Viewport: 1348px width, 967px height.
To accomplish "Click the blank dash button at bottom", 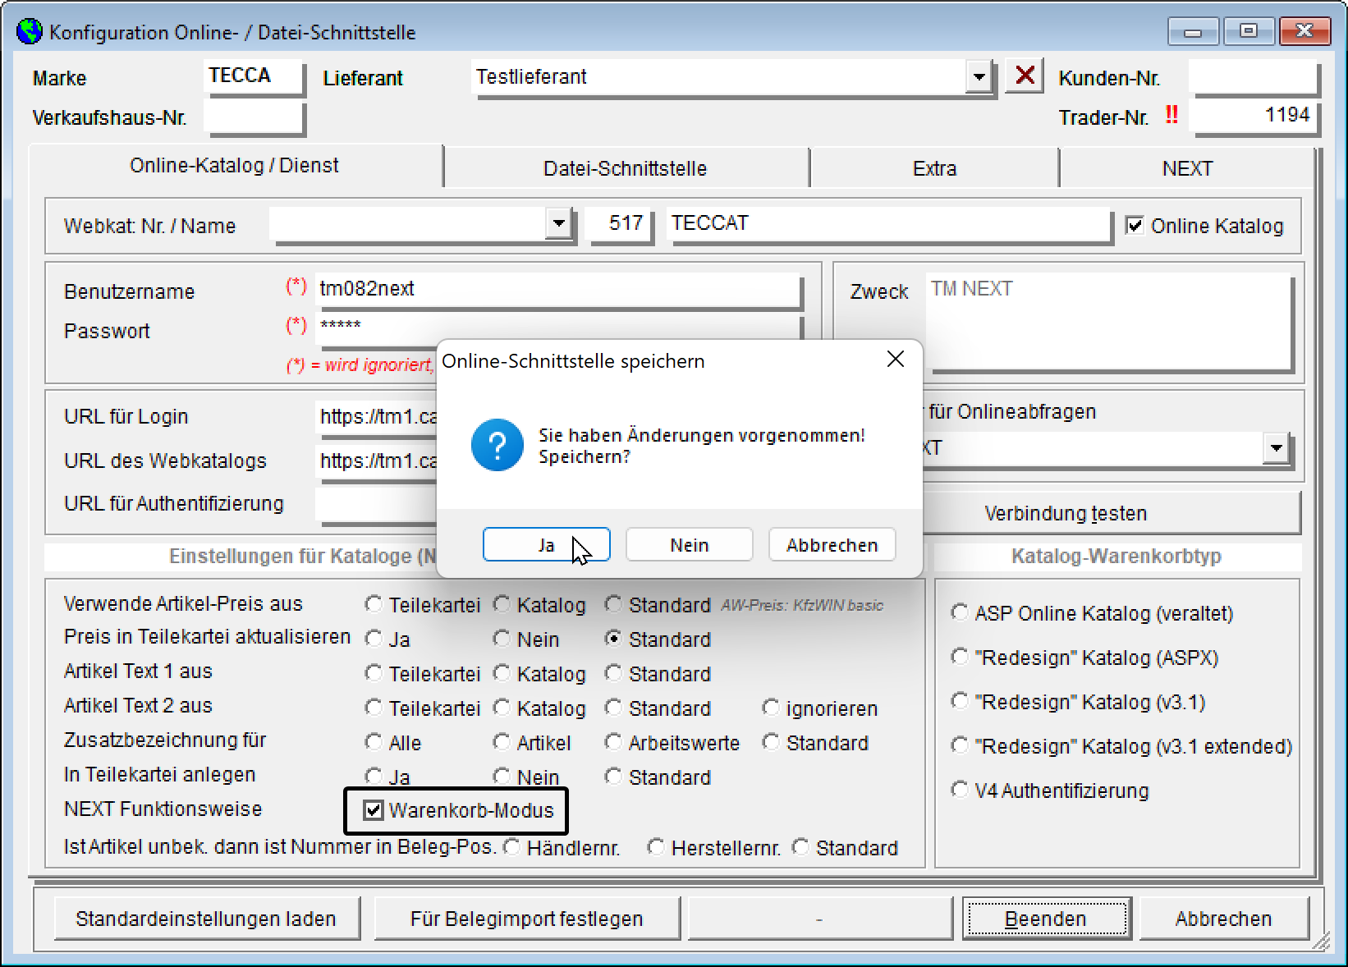I will pyautogui.click(x=819, y=919).
